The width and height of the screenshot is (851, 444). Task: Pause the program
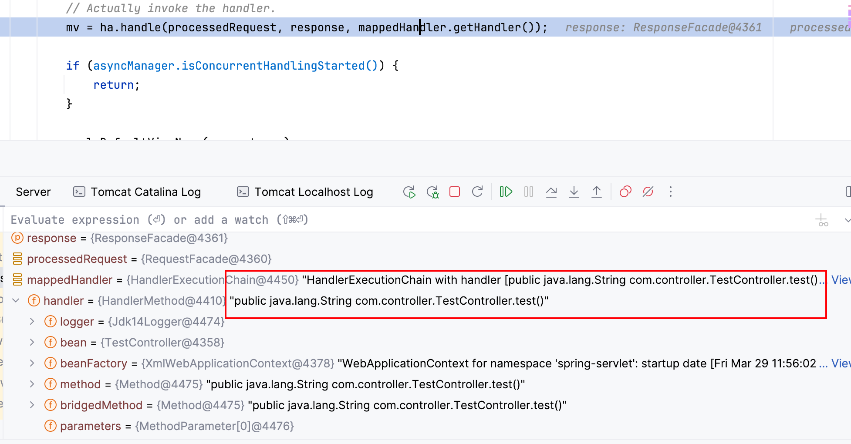pyautogui.click(x=529, y=192)
